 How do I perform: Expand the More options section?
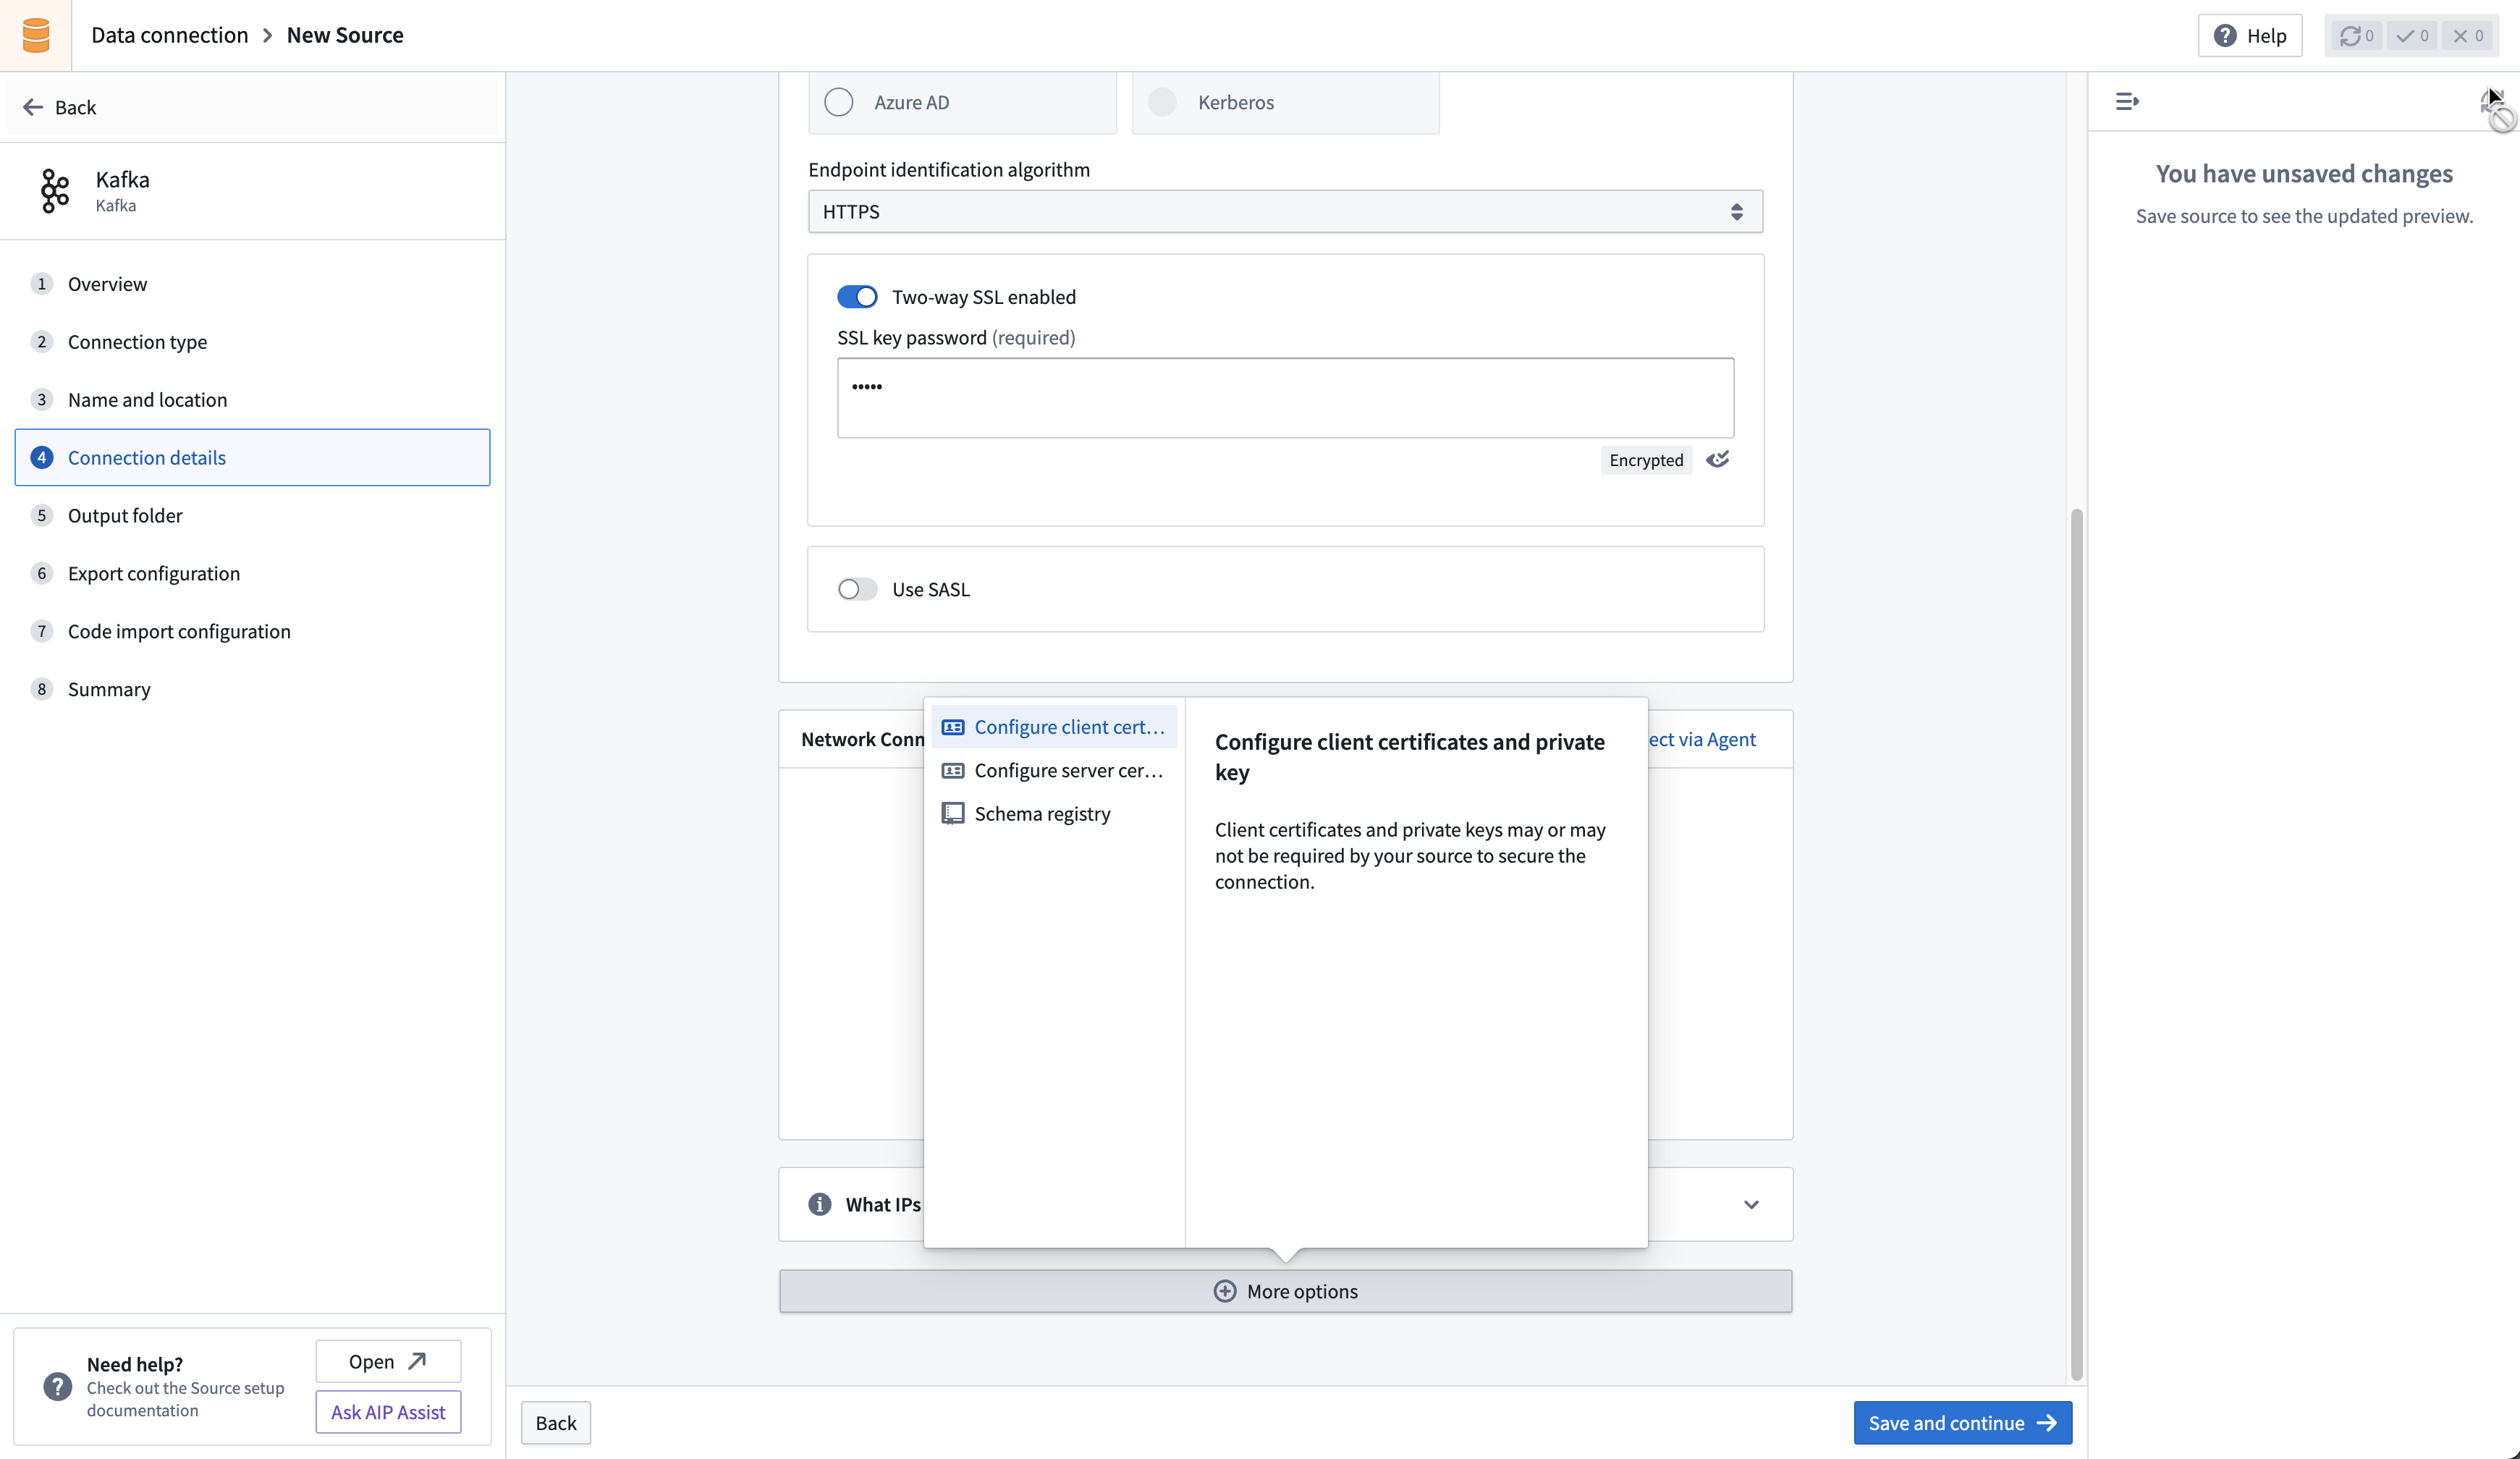[x=1285, y=1290]
